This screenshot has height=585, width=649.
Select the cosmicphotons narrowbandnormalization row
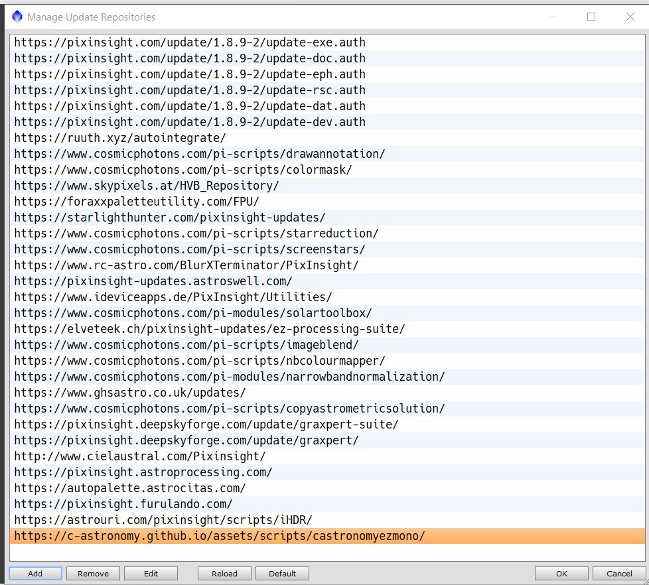327,377
